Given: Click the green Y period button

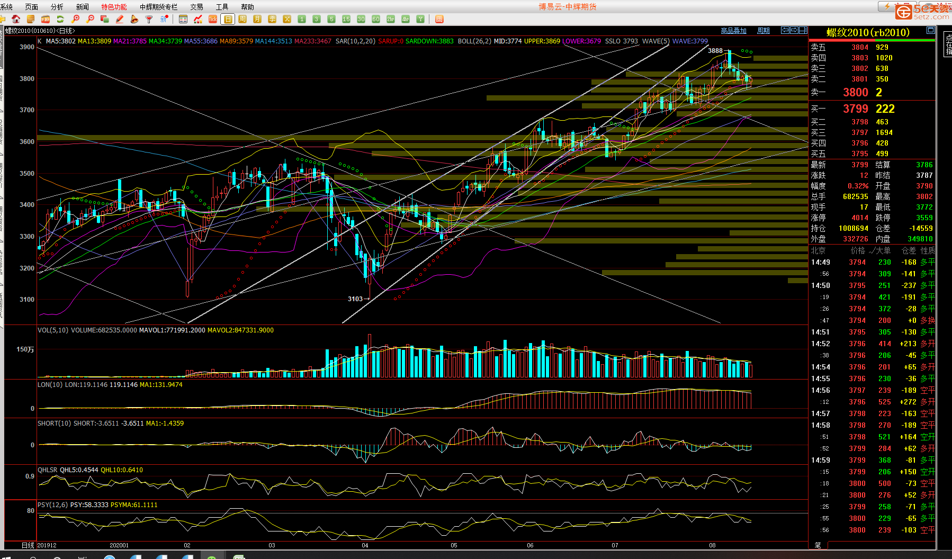Looking at the screenshot, I should pos(420,19).
